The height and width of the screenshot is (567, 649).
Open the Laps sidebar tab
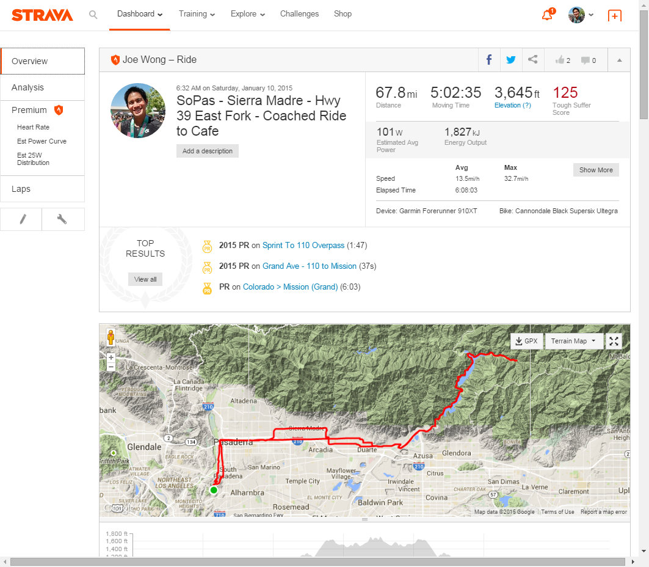point(21,189)
